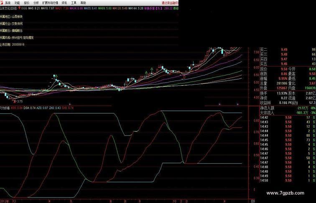
Task: Click the 14:49 tick row
Action: click(288, 176)
